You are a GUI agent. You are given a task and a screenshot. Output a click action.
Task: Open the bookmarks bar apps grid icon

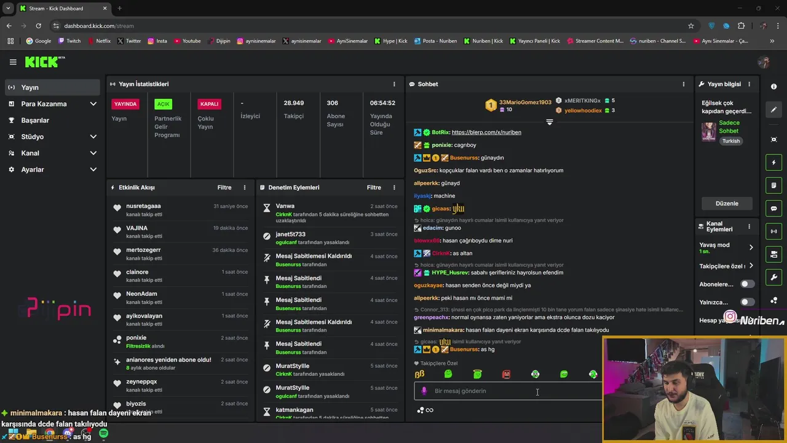point(10,41)
